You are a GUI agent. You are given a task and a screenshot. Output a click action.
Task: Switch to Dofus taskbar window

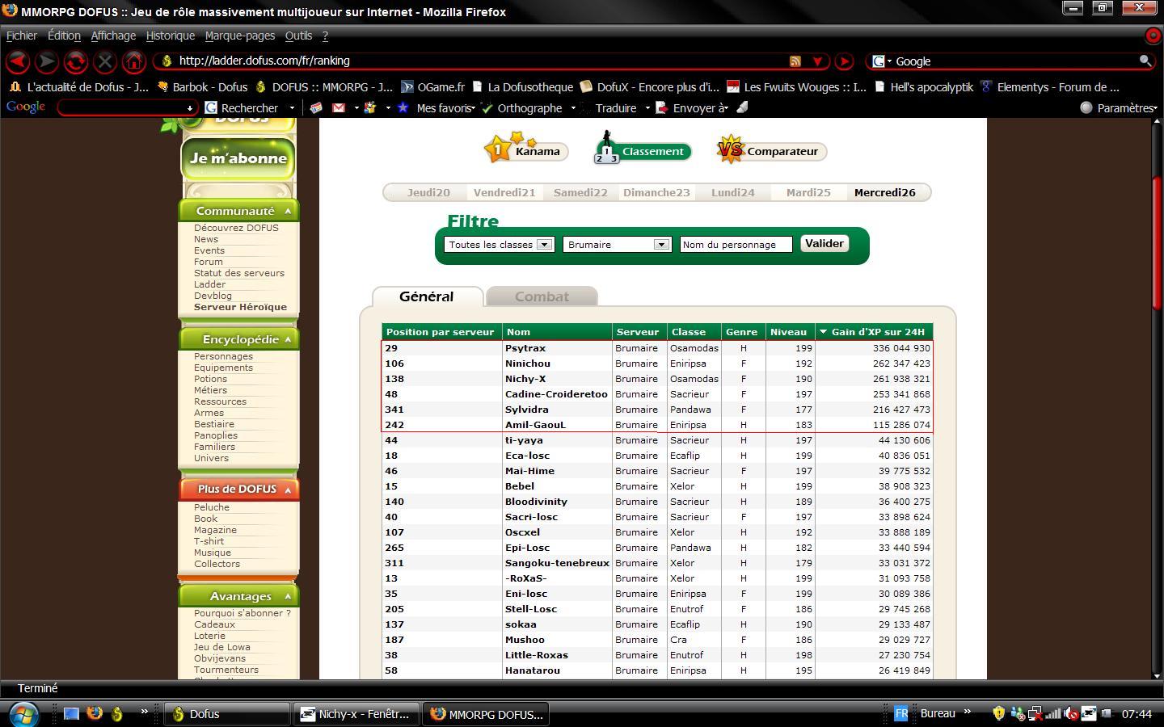(x=227, y=714)
